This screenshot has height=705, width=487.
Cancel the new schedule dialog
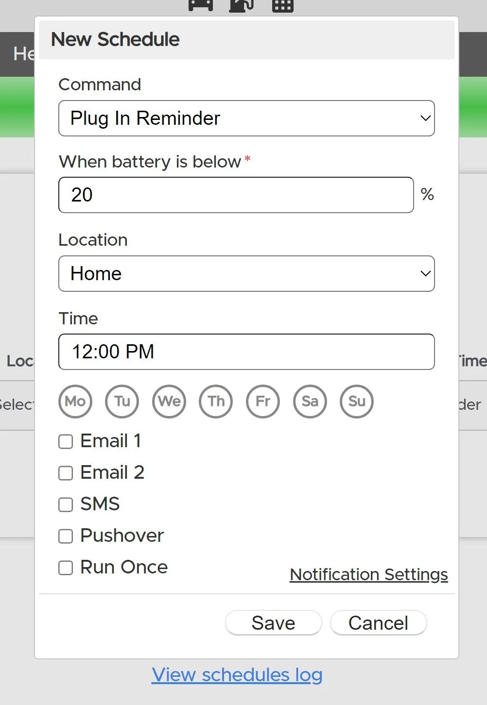point(379,623)
